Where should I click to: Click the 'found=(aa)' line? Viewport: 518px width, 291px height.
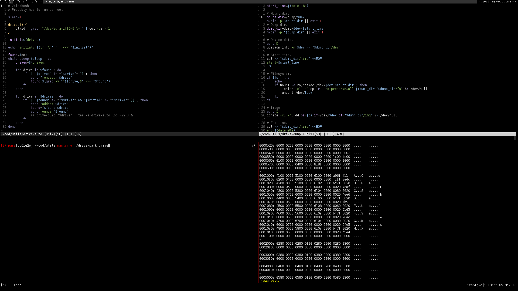[x=18, y=55]
